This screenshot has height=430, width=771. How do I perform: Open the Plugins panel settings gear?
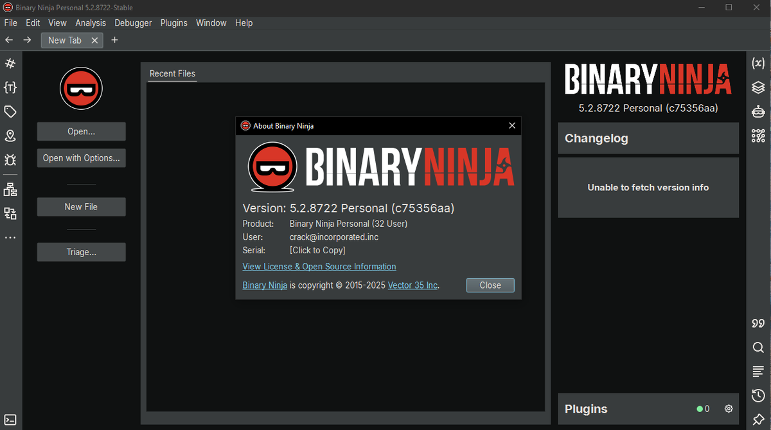(728, 409)
